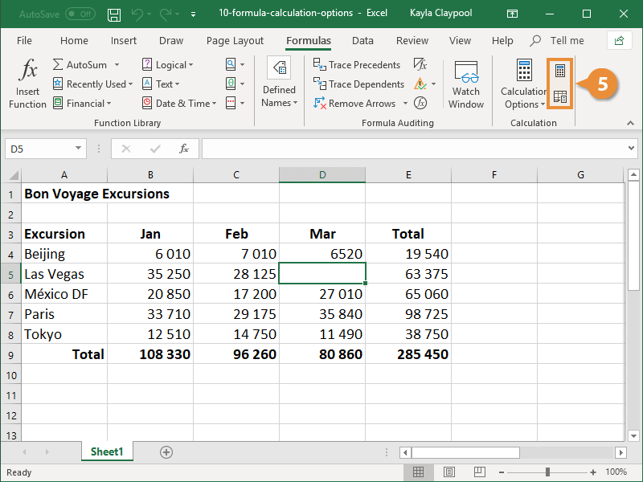Click Trace Precedents
The image size is (643, 482).
tap(356, 65)
